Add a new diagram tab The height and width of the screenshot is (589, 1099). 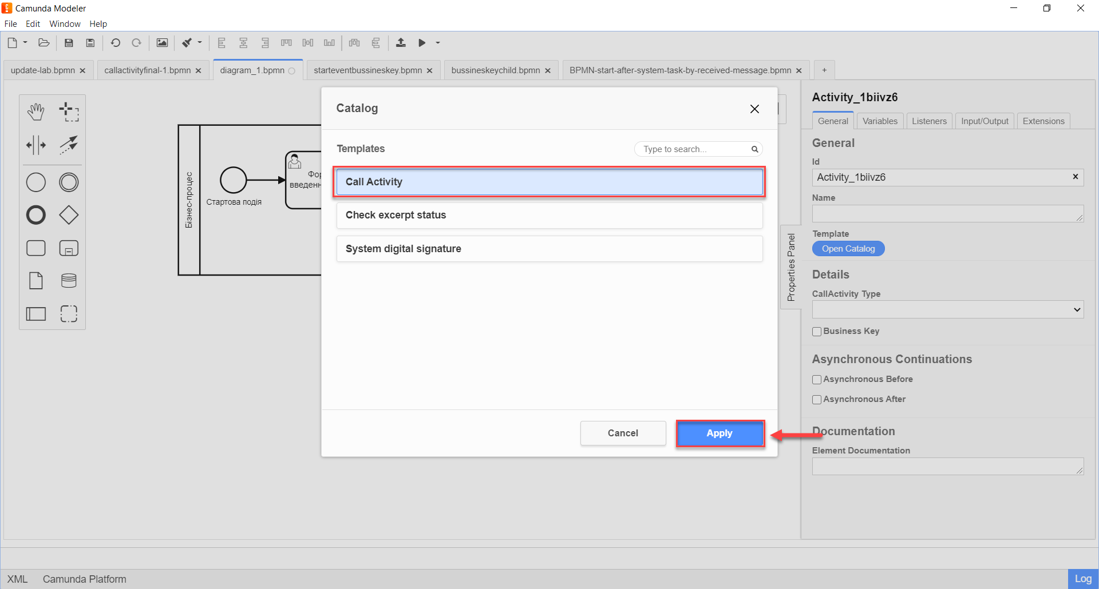point(824,70)
